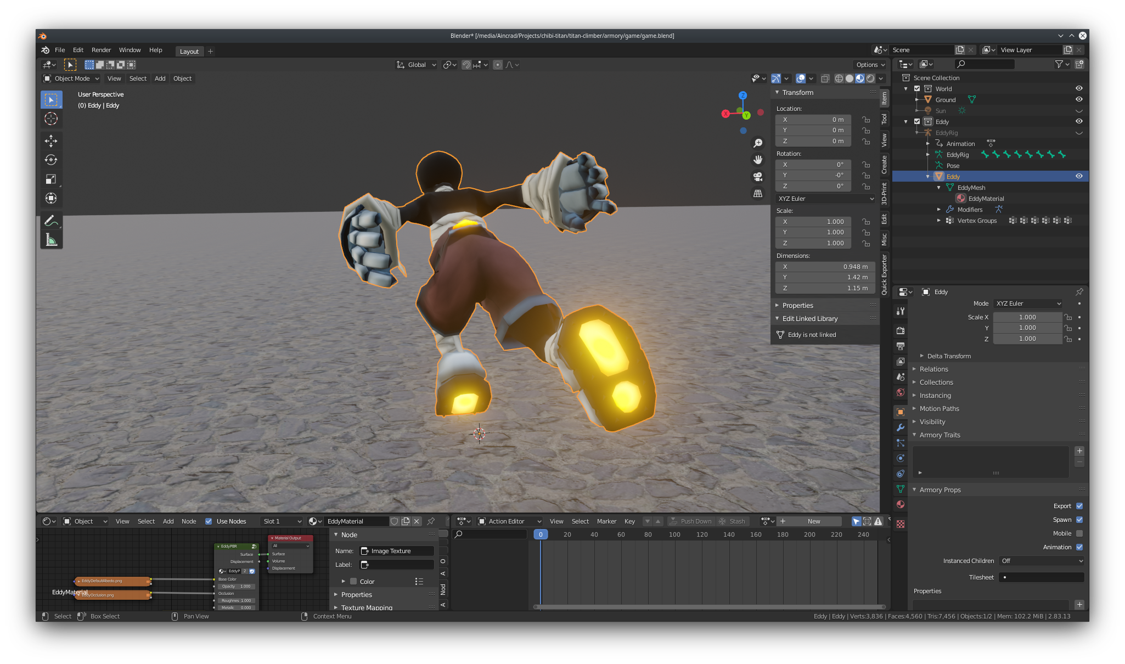1125x664 pixels.
Task: Select the Move tool in viewport toolbar
Action: 51,141
